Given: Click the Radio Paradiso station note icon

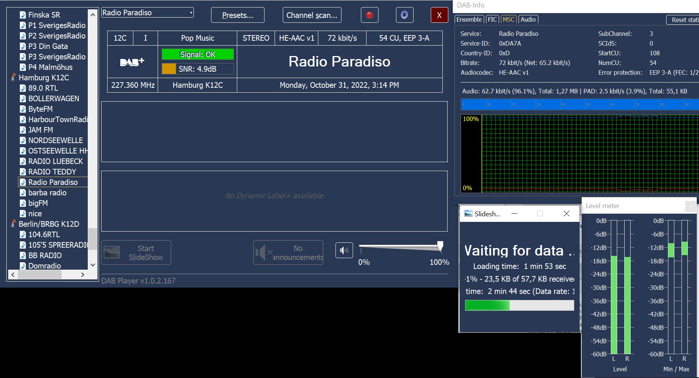Looking at the screenshot, I should click(23, 182).
